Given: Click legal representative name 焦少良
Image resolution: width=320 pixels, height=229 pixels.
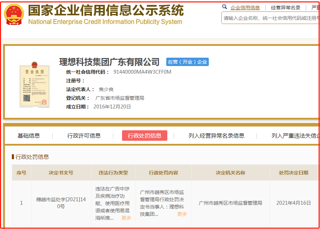Looking at the screenshot, I should pyautogui.click(x=106, y=89).
